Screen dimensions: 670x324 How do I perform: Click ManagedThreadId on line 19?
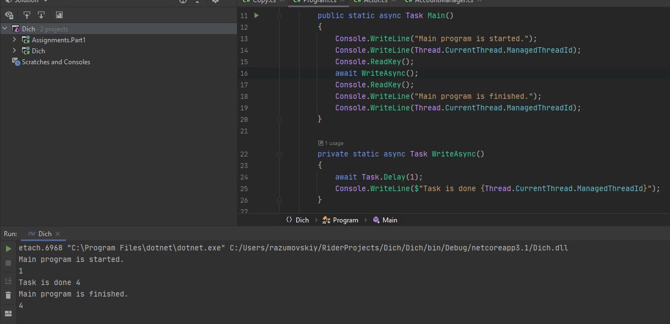[539, 108]
